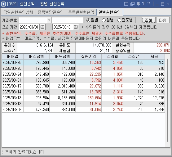Click the total 실현손익 value 288,071
The height and width of the screenshot is (157, 172).
coord(152,45)
